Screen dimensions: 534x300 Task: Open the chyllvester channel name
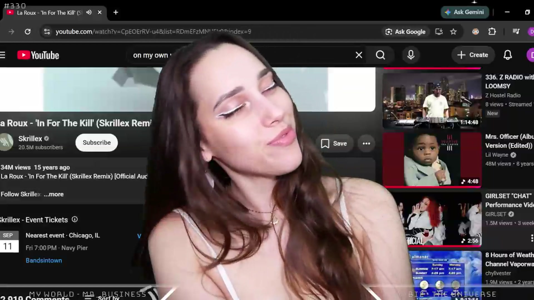pos(498,273)
